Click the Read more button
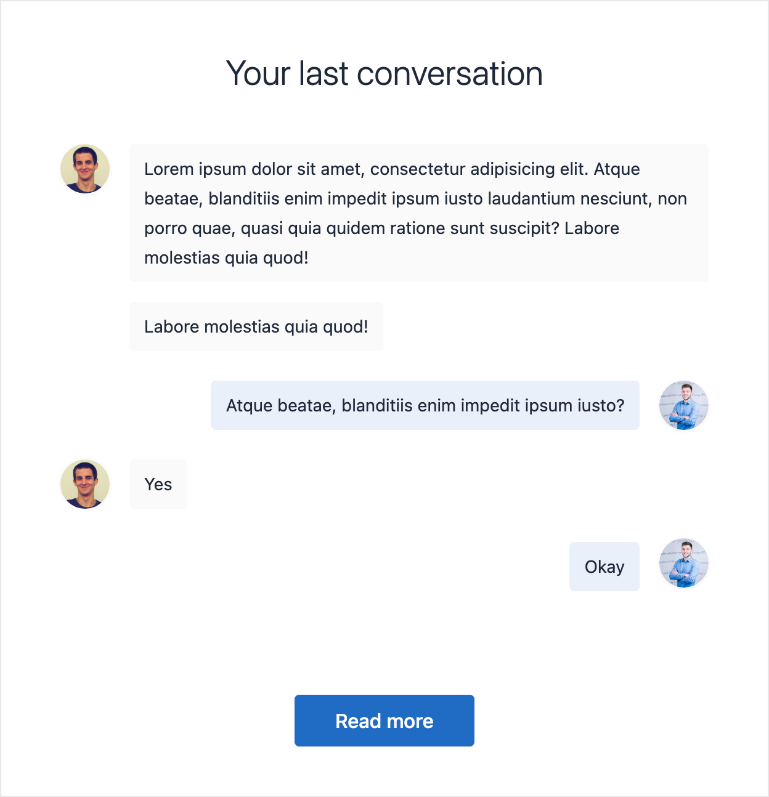 384,720
